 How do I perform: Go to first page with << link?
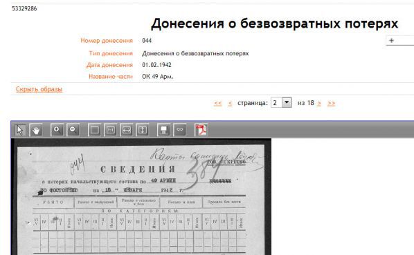coord(218,103)
